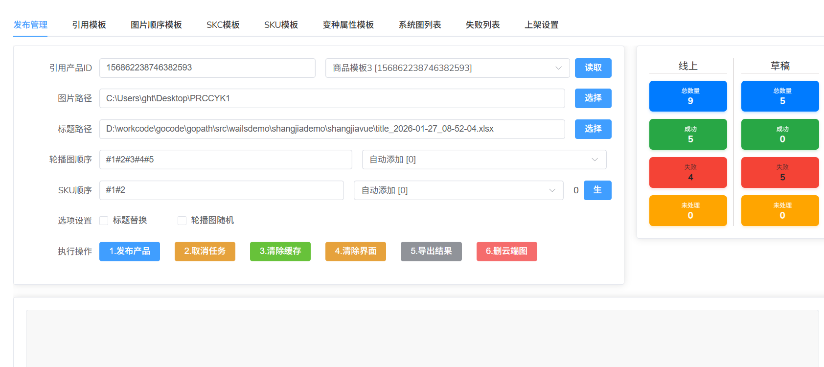The width and height of the screenshot is (824, 367).
Task: Click the 6.删云端图 button
Action: (506, 252)
